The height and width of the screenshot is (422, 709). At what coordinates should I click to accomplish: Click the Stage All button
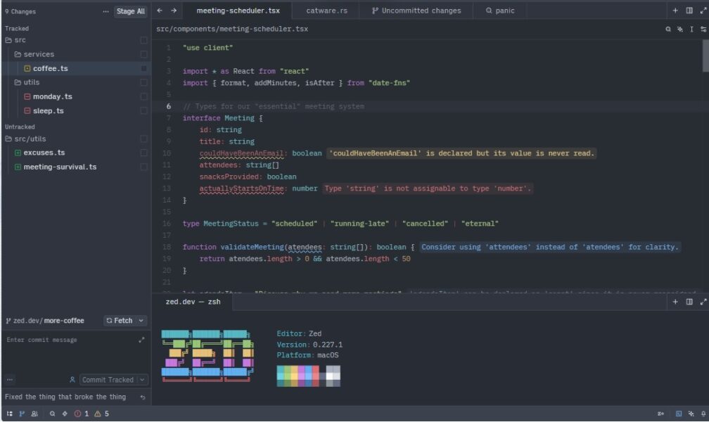(x=131, y=11)
